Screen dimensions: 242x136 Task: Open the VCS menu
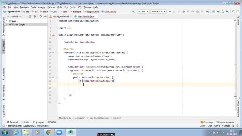[79, 7]
